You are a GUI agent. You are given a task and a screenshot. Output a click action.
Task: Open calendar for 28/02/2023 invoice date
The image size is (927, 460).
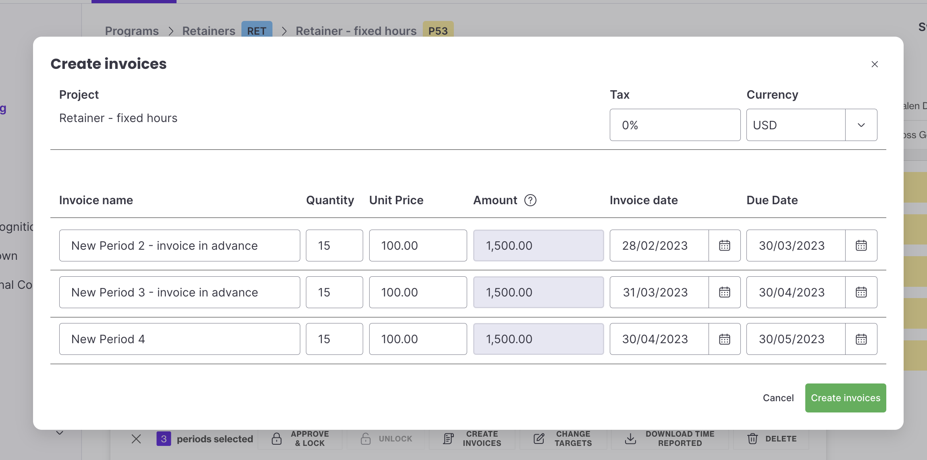click(x=724, y=246)
